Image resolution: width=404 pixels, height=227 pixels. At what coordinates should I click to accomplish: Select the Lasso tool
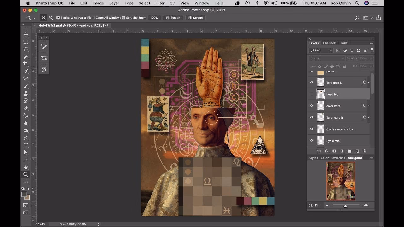(26, 49)
